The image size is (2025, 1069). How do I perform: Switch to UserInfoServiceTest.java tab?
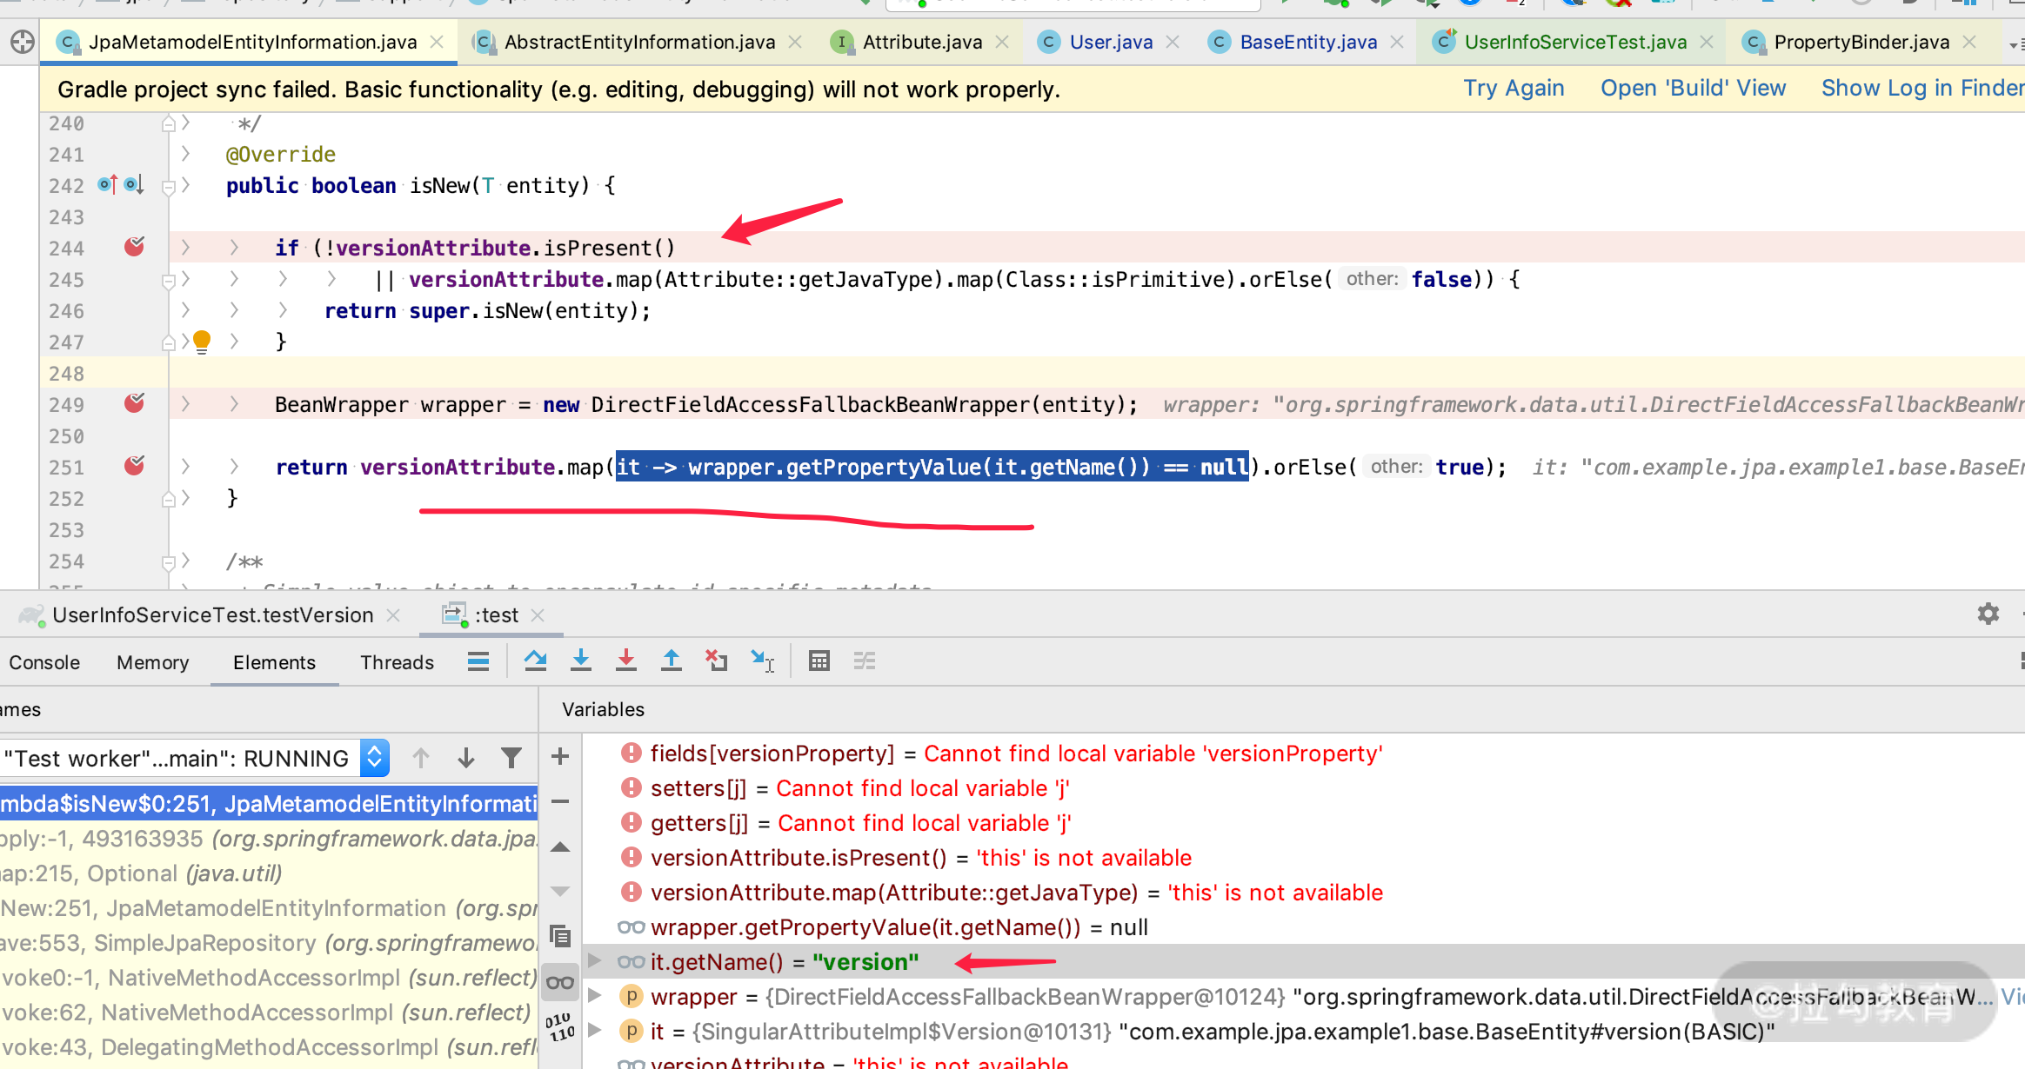click(x=1574, y=42)
